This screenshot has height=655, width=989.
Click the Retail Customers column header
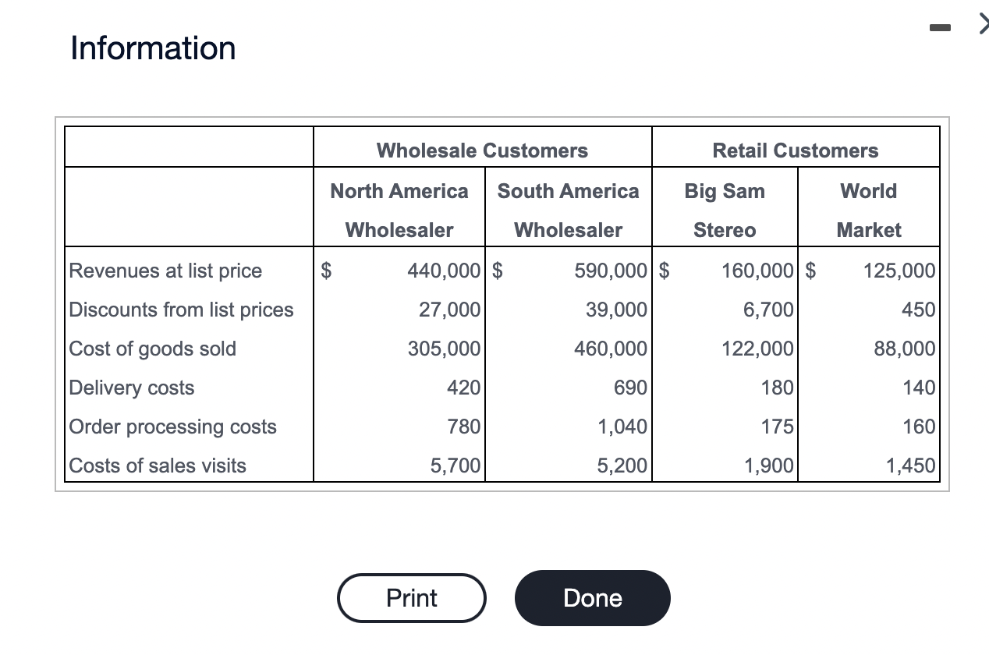point(795,150)
